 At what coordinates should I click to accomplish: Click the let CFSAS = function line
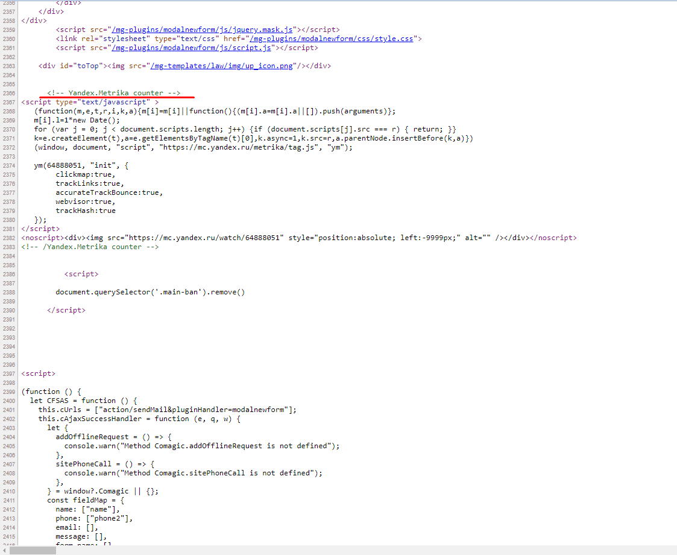point(83,401)
